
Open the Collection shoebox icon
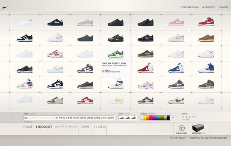click(198, 128)
